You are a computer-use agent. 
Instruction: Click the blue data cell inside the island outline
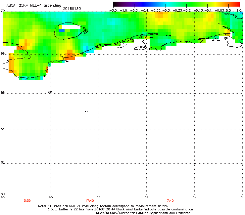pos(62,30)
